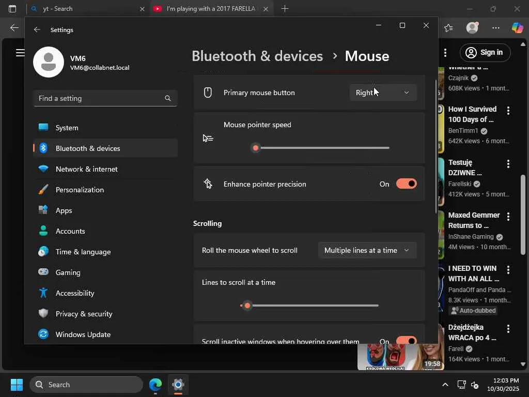Viewport: 529px width, 397px height.
Task: Open Primary mouse button dropdown
Action: pos(383,93)
